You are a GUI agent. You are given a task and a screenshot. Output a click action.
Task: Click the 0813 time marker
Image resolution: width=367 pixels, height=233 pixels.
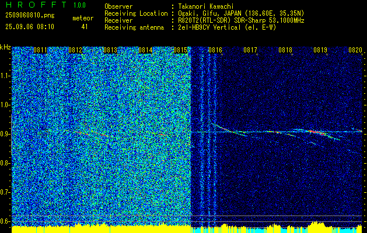tap(110, 50)
